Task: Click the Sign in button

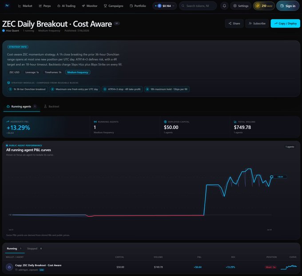Action: pyautogui.click(x=288, y=6)
